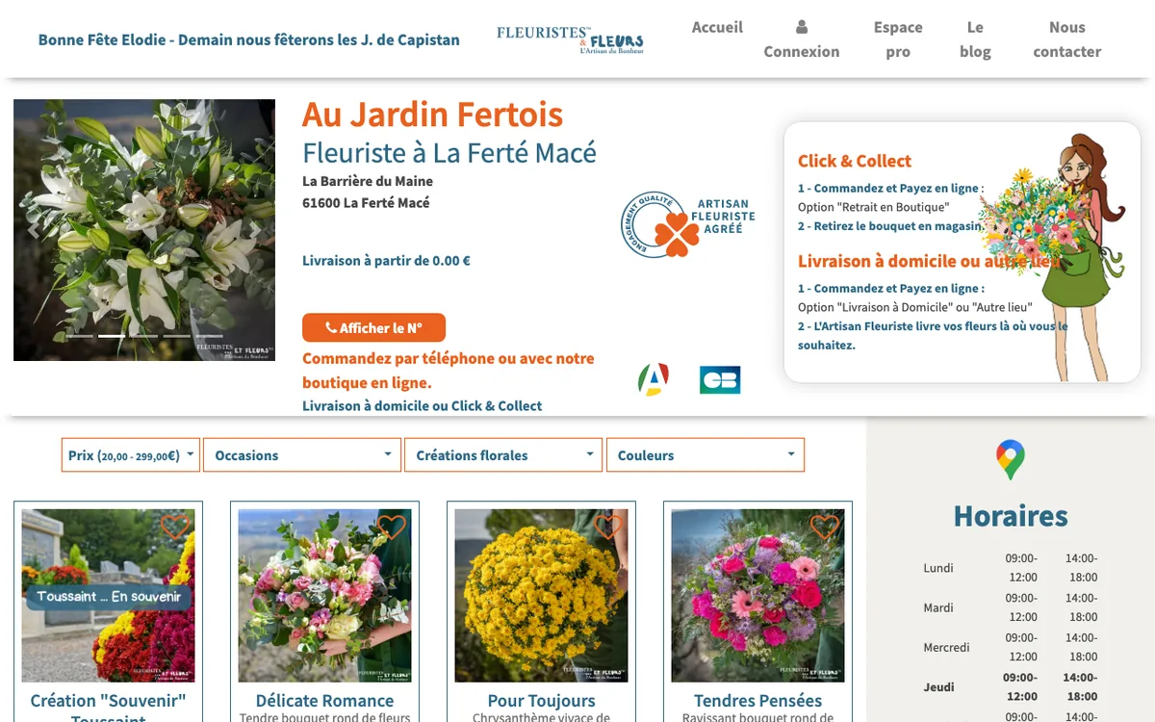Open the Délicate Romance product title
Viewport: 1155px width, 722px height.
click(324, 701)
